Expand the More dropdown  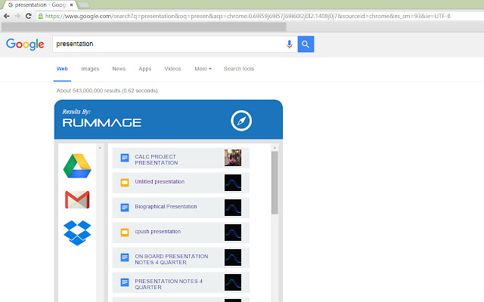(x=203, y=69)
